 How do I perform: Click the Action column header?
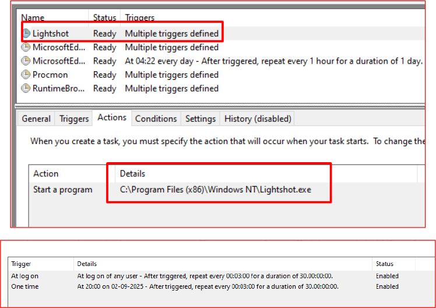[x=46, y=174]
